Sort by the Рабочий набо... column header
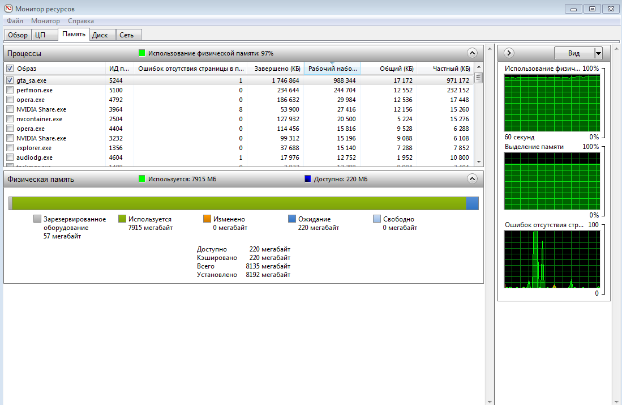Image resolution: width=622 pixels, height=405 pixels. pyautogui.click(x=332, y=69)
